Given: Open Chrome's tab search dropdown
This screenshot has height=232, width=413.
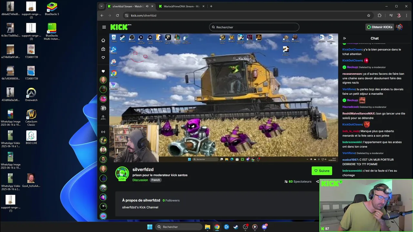Looking at the screenshot, I should [101, 6].
